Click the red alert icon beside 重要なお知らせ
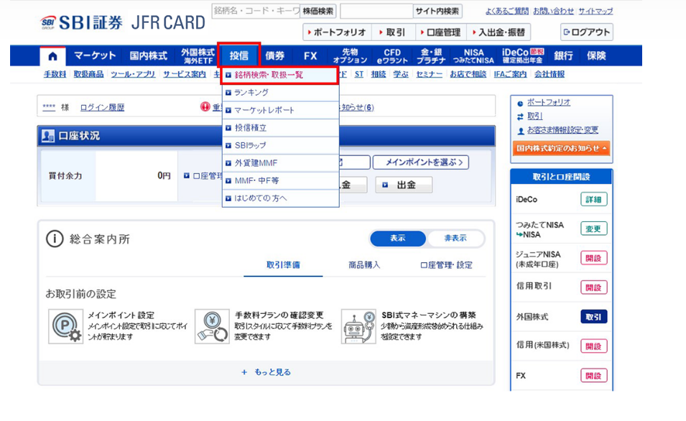The width and height of the screenshot is (686, 421). (205, 107)
